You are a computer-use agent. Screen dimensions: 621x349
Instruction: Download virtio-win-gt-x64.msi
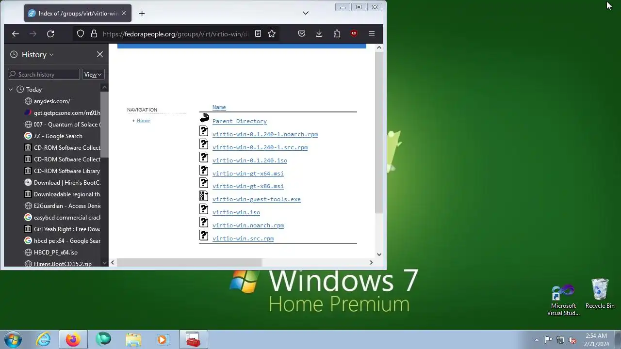coord(248,174)
